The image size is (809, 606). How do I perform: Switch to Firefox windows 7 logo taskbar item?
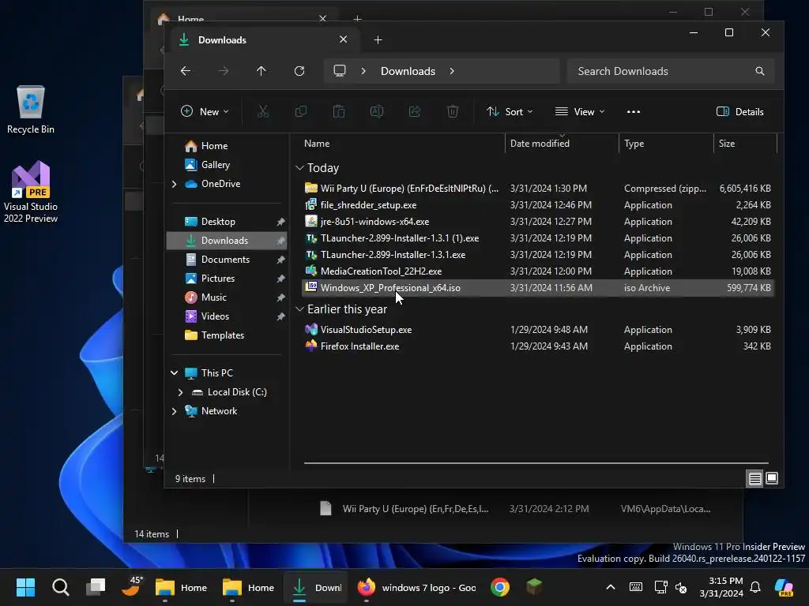[x=416, y=587]
